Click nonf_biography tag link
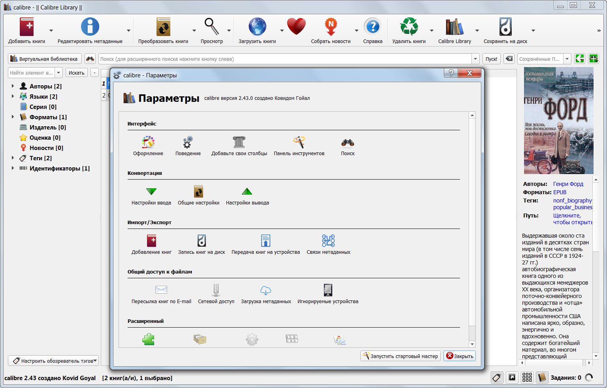This screenshot has width=607, height=388. 573,201
